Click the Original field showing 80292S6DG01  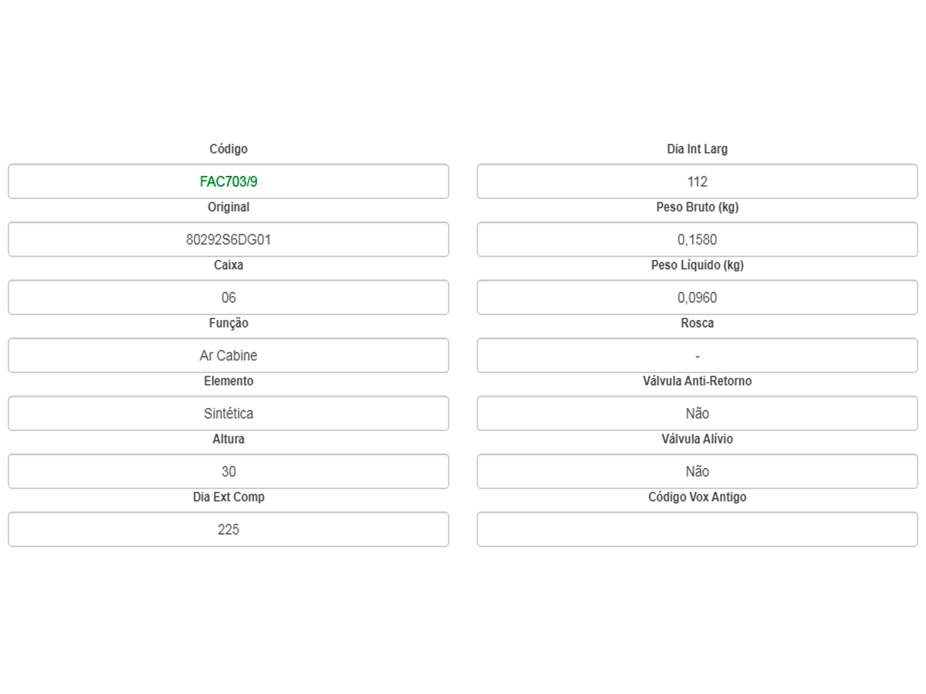click(x=228, y=240)
